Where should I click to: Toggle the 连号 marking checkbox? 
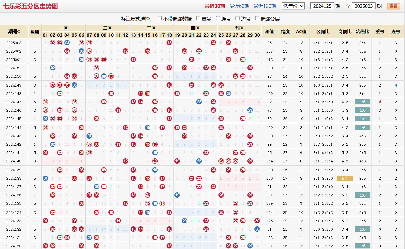[218, 18]
